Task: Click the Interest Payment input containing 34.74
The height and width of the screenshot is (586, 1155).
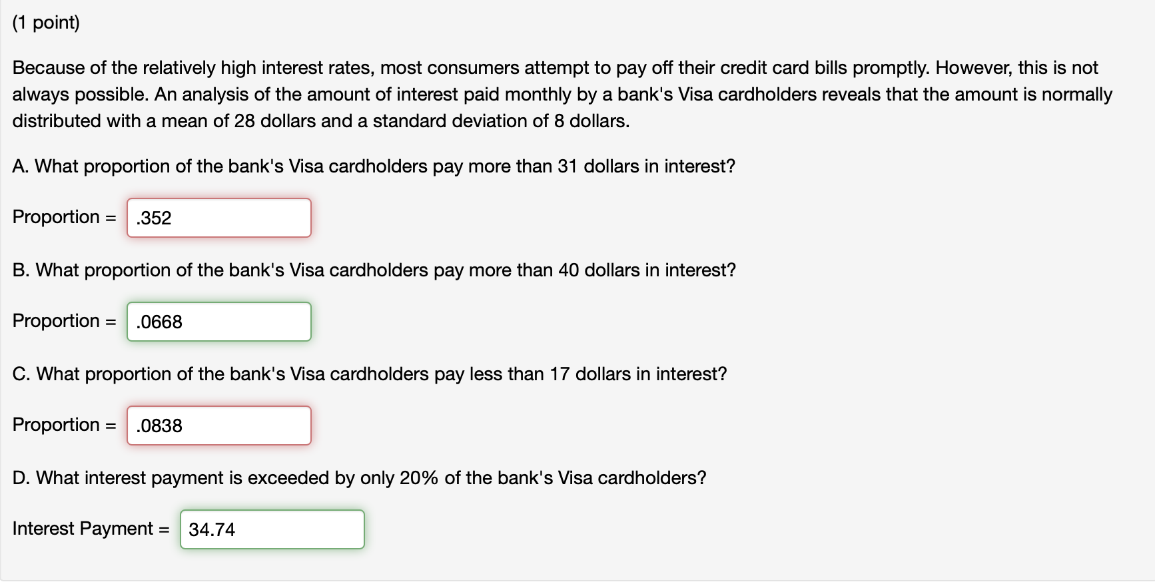Action: click(x=272, y=529)
